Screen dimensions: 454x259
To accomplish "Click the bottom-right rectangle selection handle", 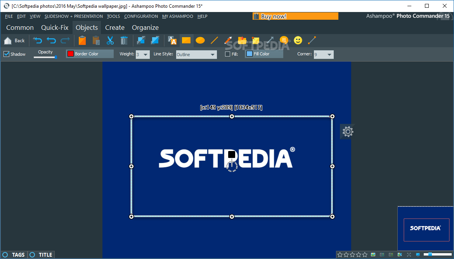I will (332, 216).
